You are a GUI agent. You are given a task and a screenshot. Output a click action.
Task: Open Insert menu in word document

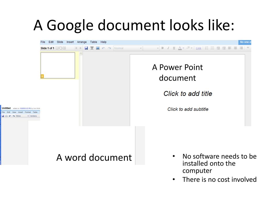coord(20,112)
